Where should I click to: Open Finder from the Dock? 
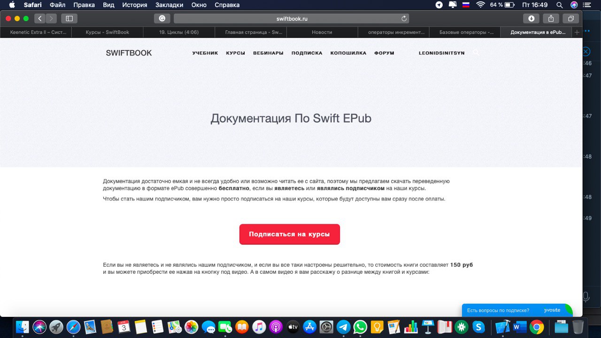click(x=23, y=326)
